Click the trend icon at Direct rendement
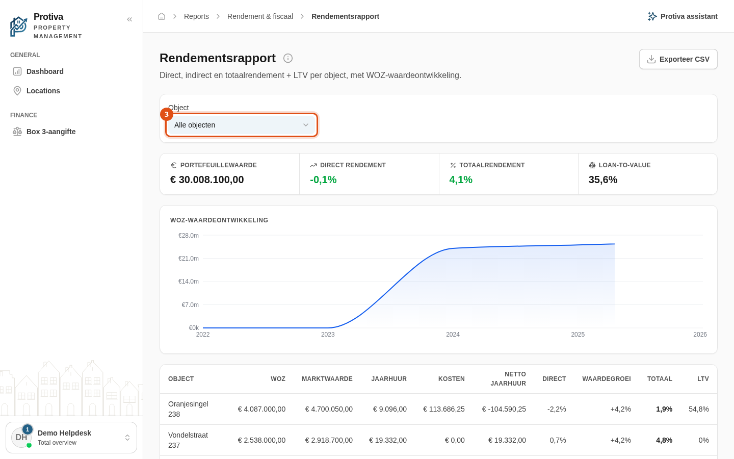The height and width of the screenshot is (459, 734). pyautogui.click(x=313, y=165)
